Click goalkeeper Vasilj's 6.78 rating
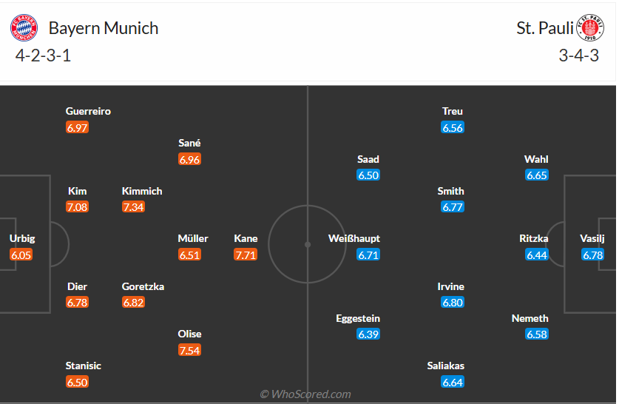This screenshot has width=619, height=404. tap(593, 255)
